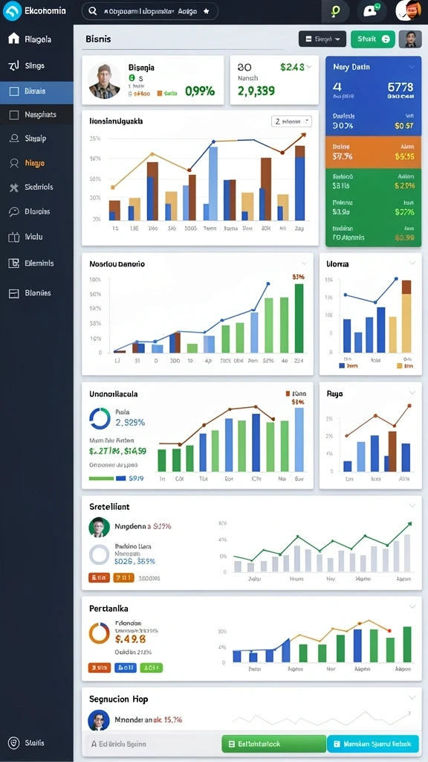Open the dark dropdown beside Stratt button

click(322, 39)
